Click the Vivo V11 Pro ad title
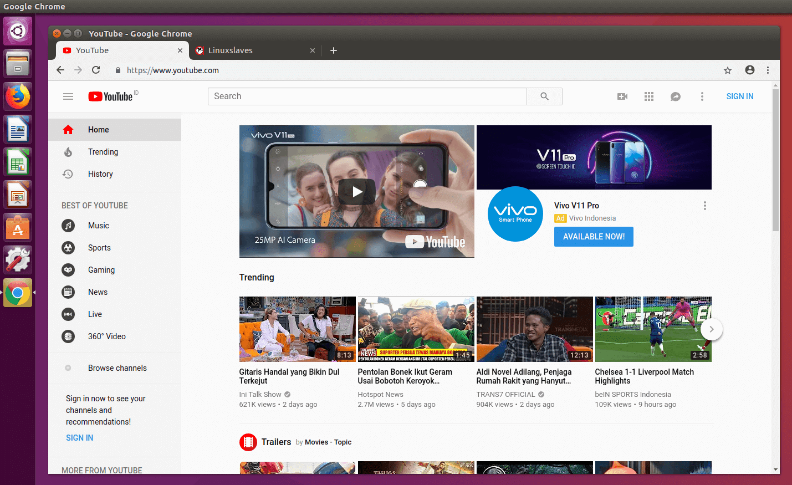The width and height of the screenshot is (792, 485). [576, 206]
